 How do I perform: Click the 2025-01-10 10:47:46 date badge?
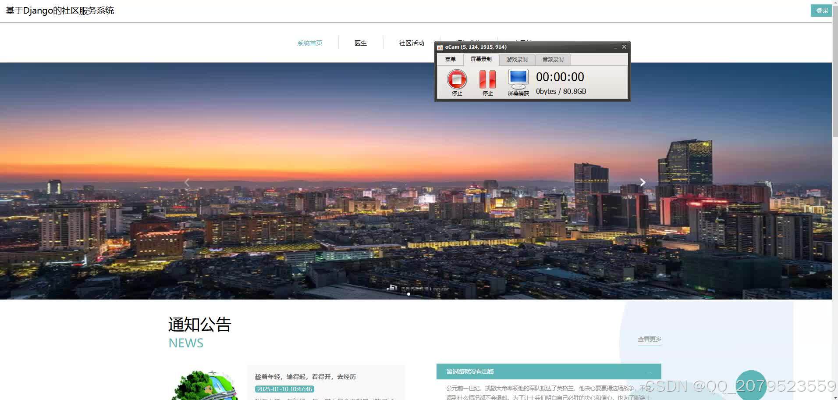point(284,389)
